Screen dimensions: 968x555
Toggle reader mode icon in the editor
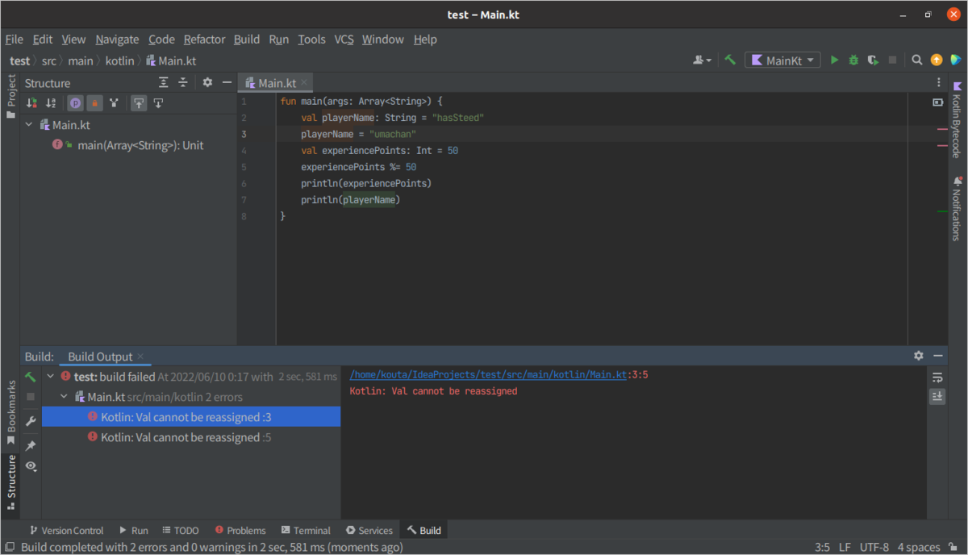938,102
